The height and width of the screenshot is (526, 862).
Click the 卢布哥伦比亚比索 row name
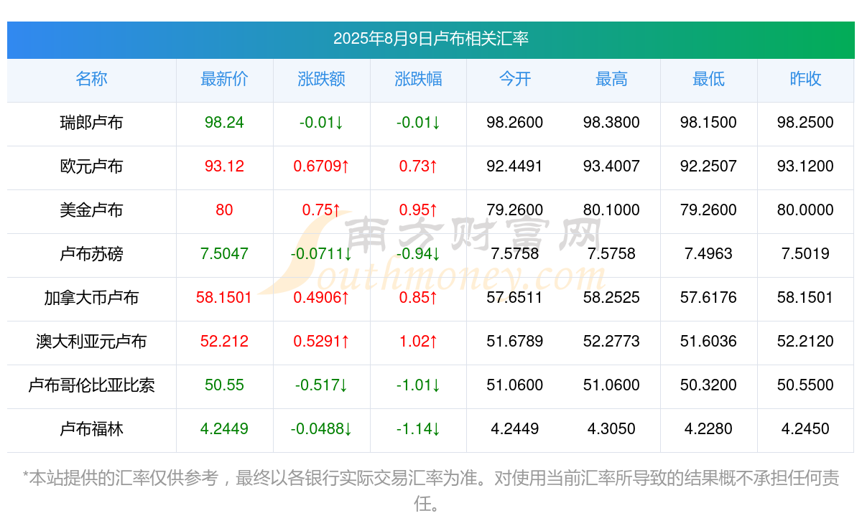coord(91,385)
